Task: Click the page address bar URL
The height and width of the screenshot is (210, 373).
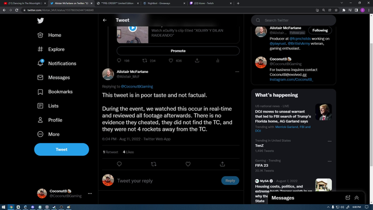Action: [61, 10]
